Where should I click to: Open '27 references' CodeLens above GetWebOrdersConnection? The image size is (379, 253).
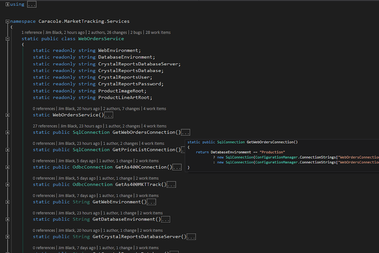[45, 126]
